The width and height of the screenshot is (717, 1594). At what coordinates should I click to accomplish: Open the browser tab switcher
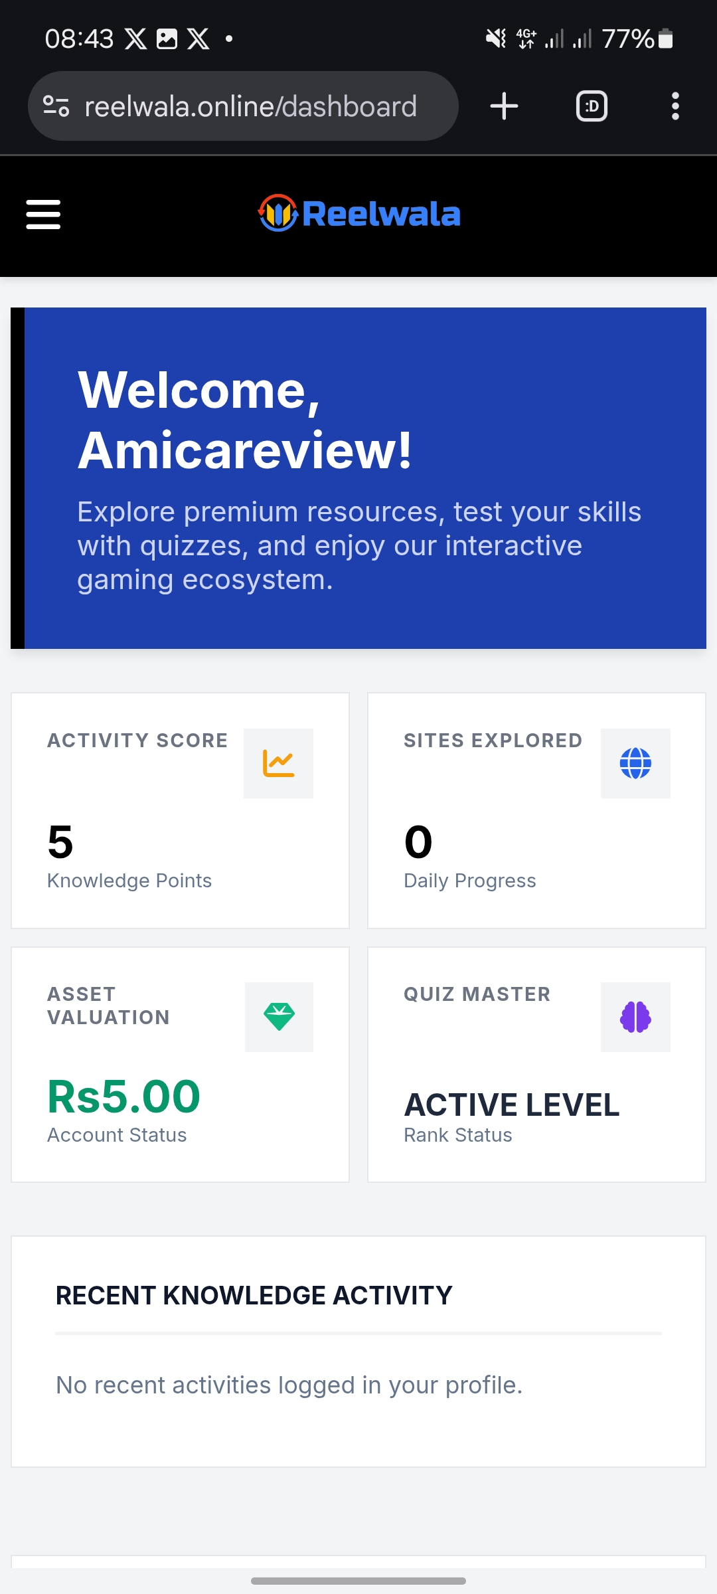(592, 106)
